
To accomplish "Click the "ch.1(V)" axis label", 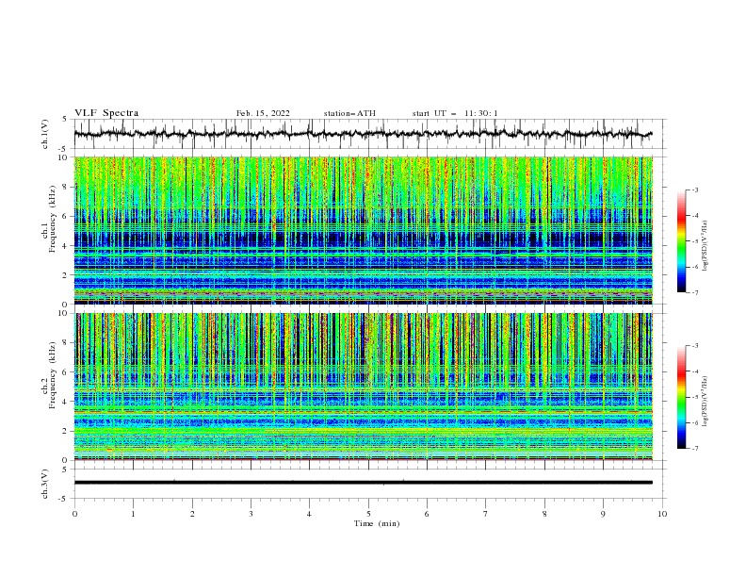I will pos(45,134).
